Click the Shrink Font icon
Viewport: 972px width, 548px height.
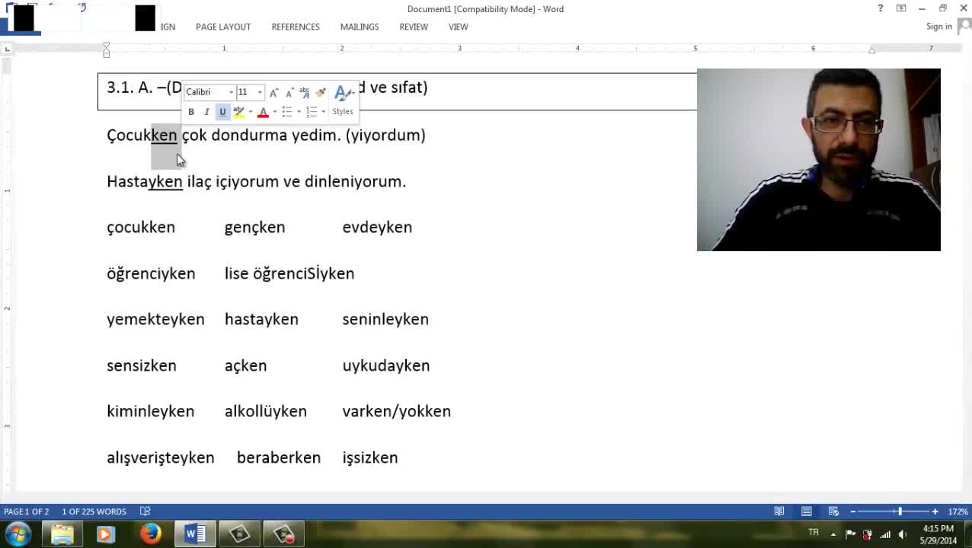[289, 92]
